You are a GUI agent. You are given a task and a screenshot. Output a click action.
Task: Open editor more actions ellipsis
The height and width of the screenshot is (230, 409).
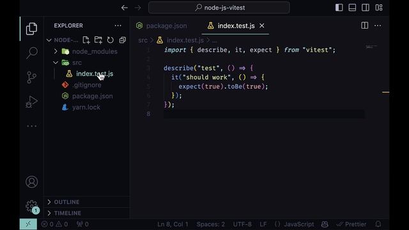378,26
